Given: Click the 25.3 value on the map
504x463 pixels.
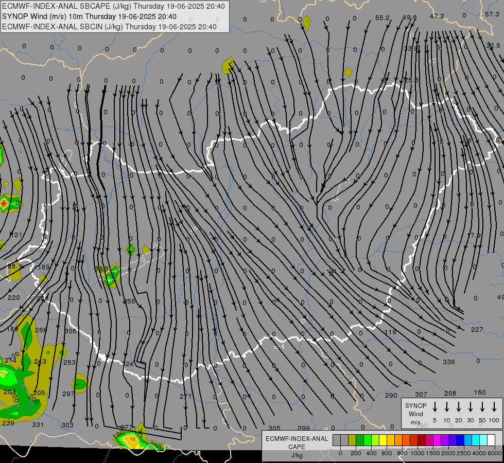Looking at the screenshot, I should tap(411, 80).
